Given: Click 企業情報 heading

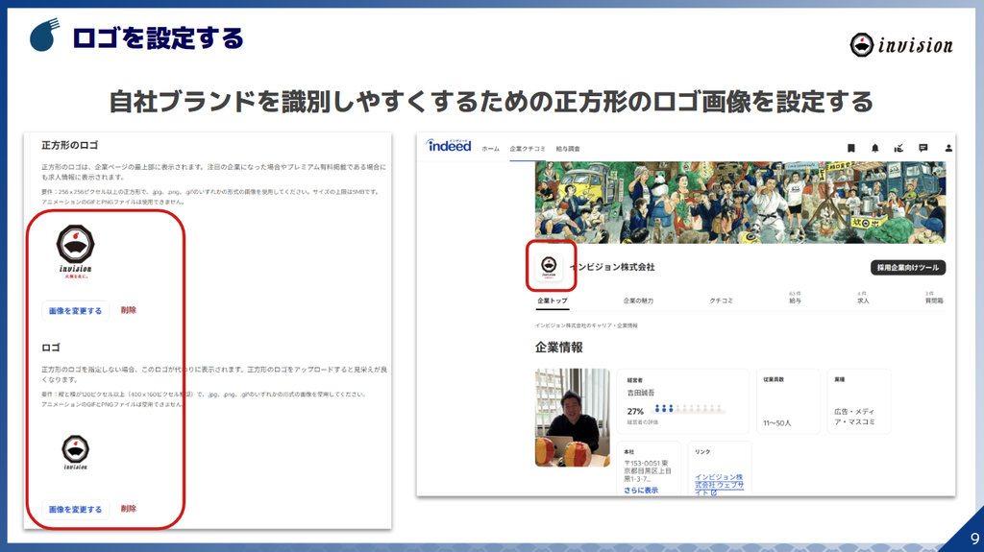Looking at the screenshot, I should (x=558, y=348).
